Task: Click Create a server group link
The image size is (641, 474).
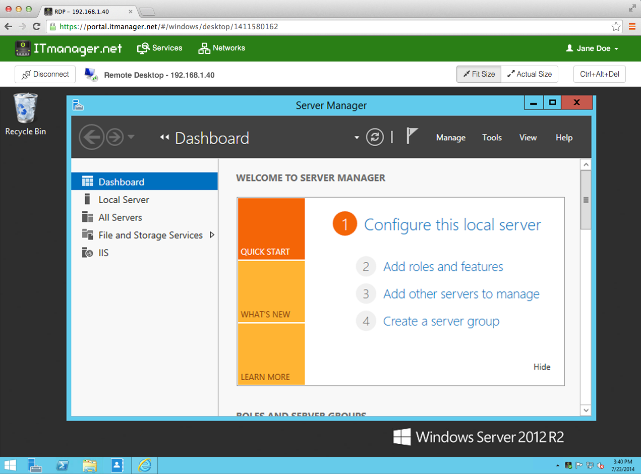Action: [x=441, y=321]
